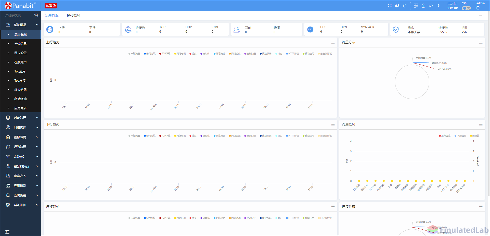Open the notification bell icon
Viewport: 490px width, 236px height.
[x=405, y=6]
